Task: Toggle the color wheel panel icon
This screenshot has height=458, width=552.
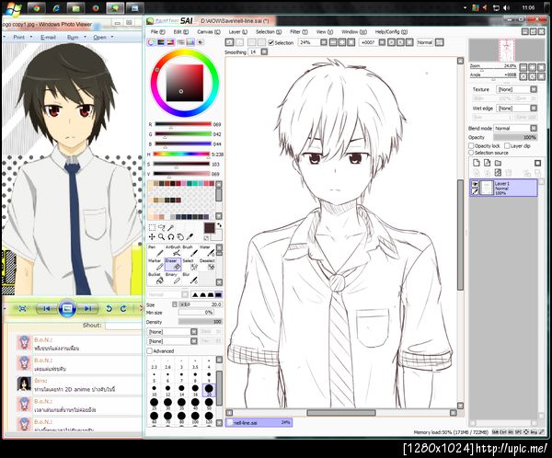Action: pyautogui.click(x=152, y=42)
